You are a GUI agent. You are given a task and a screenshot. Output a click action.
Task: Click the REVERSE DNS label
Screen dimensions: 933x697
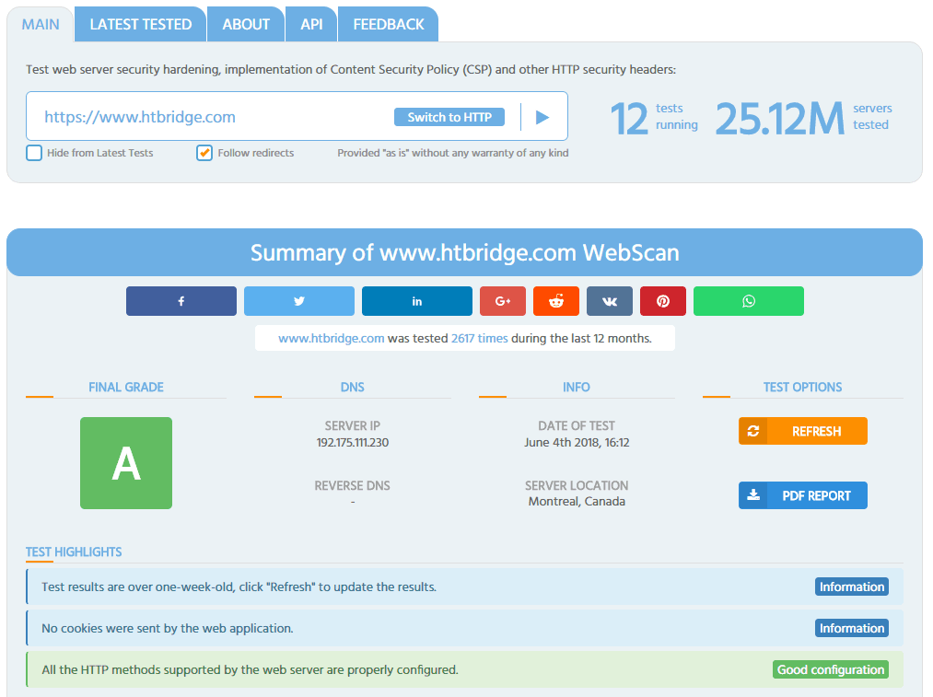pos(352,486)
